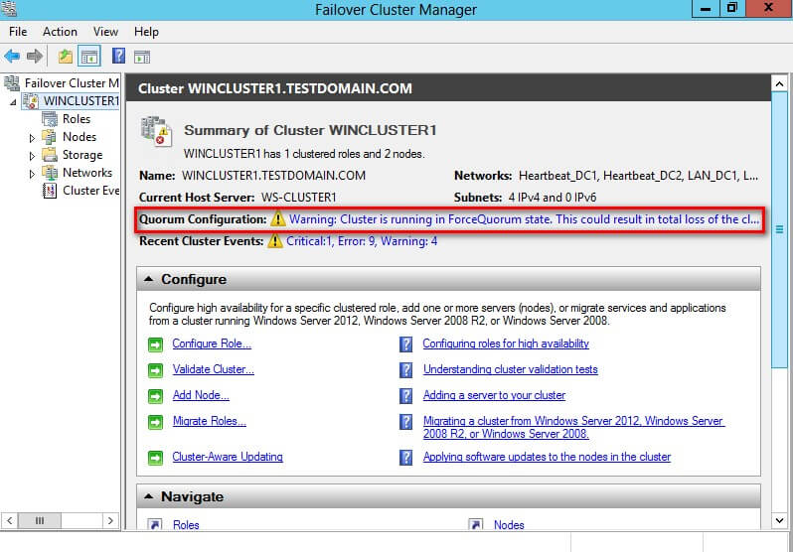Click the Nodes icon in the tree

50,137
